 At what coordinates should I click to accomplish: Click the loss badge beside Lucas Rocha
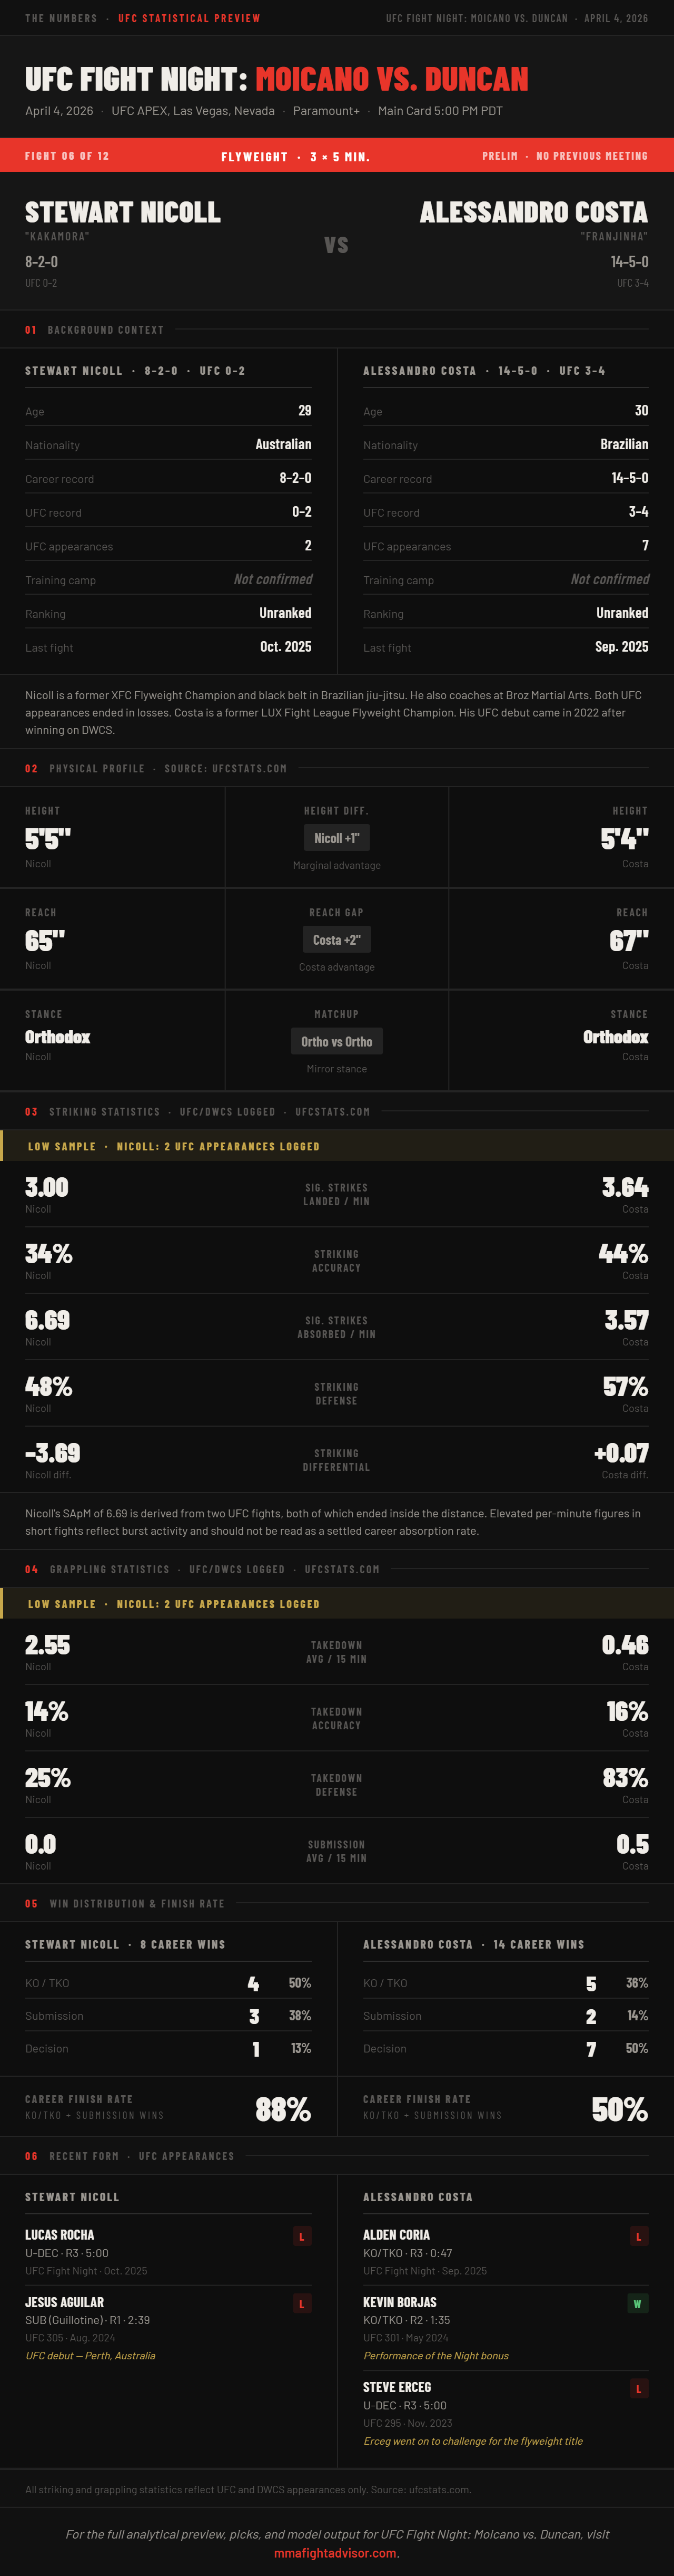point(302,2236)
